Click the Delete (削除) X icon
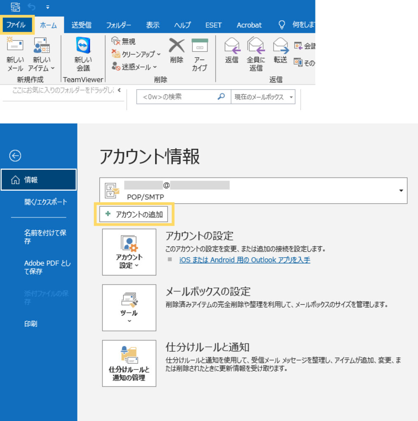The height and width of the screenshot is (421, 418). click(x=177, y=45)
